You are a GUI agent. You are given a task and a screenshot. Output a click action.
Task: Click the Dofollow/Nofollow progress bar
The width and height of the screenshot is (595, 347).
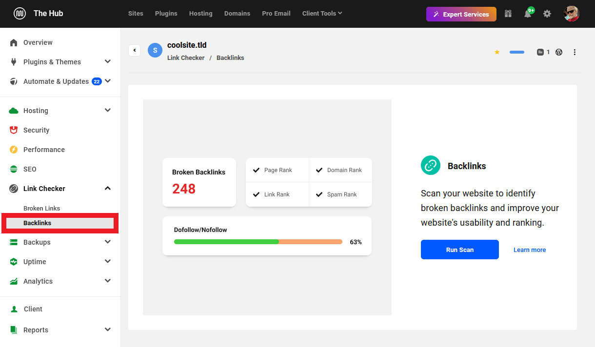click(258, 241)
